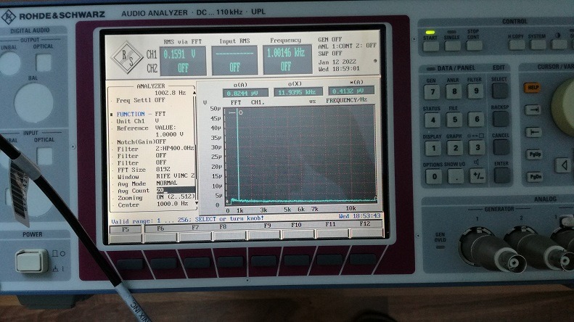574x322 pixels.
Task: Click the *(A) cursor value 0.4132 µV
Action: (351, 91)
